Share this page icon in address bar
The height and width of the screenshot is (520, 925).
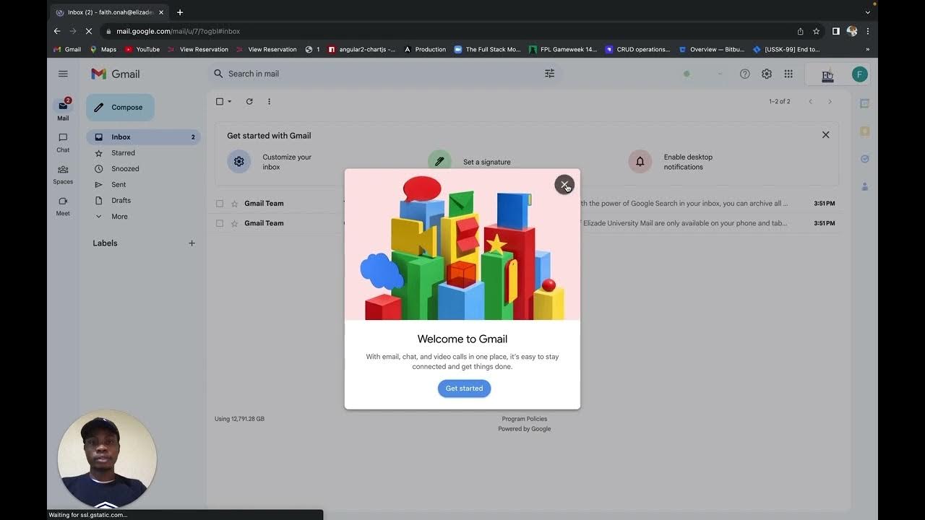800,31
